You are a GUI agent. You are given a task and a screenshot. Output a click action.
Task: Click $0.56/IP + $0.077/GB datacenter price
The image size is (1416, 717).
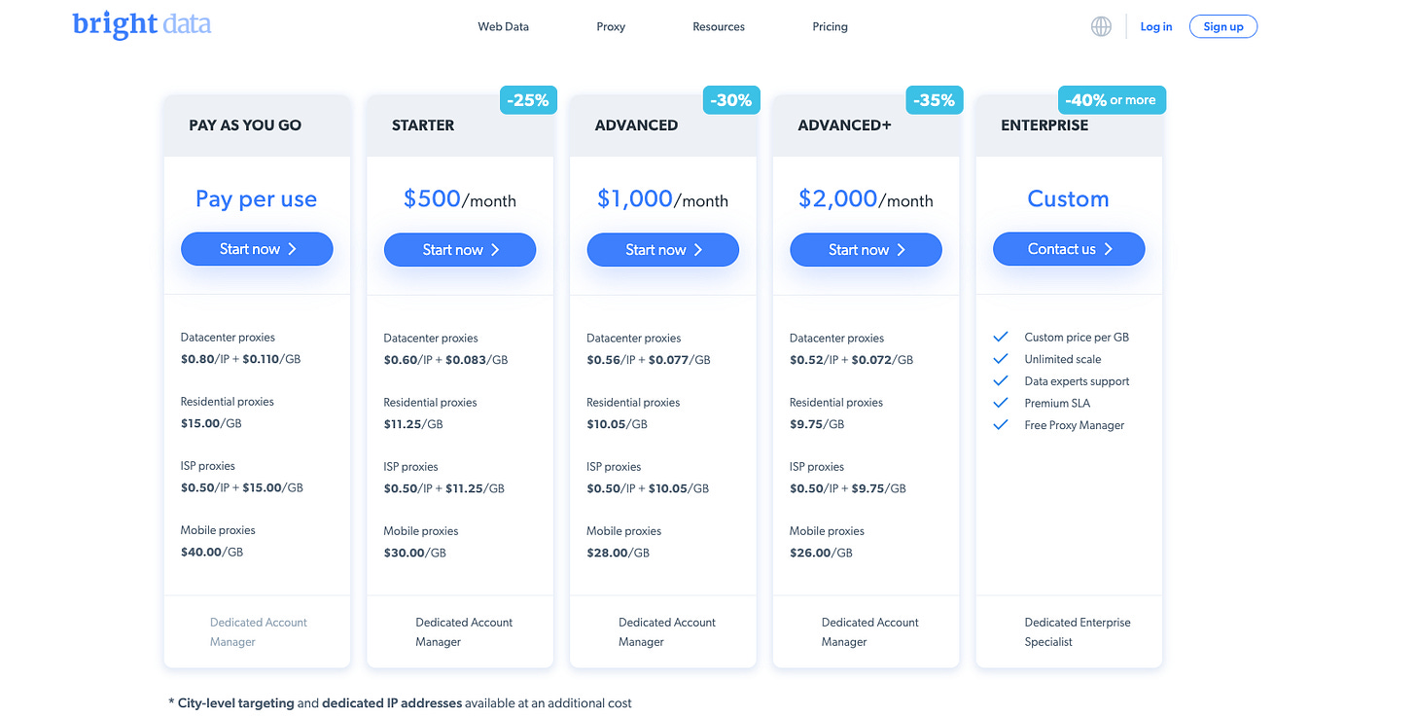click(x=649, y=360)
